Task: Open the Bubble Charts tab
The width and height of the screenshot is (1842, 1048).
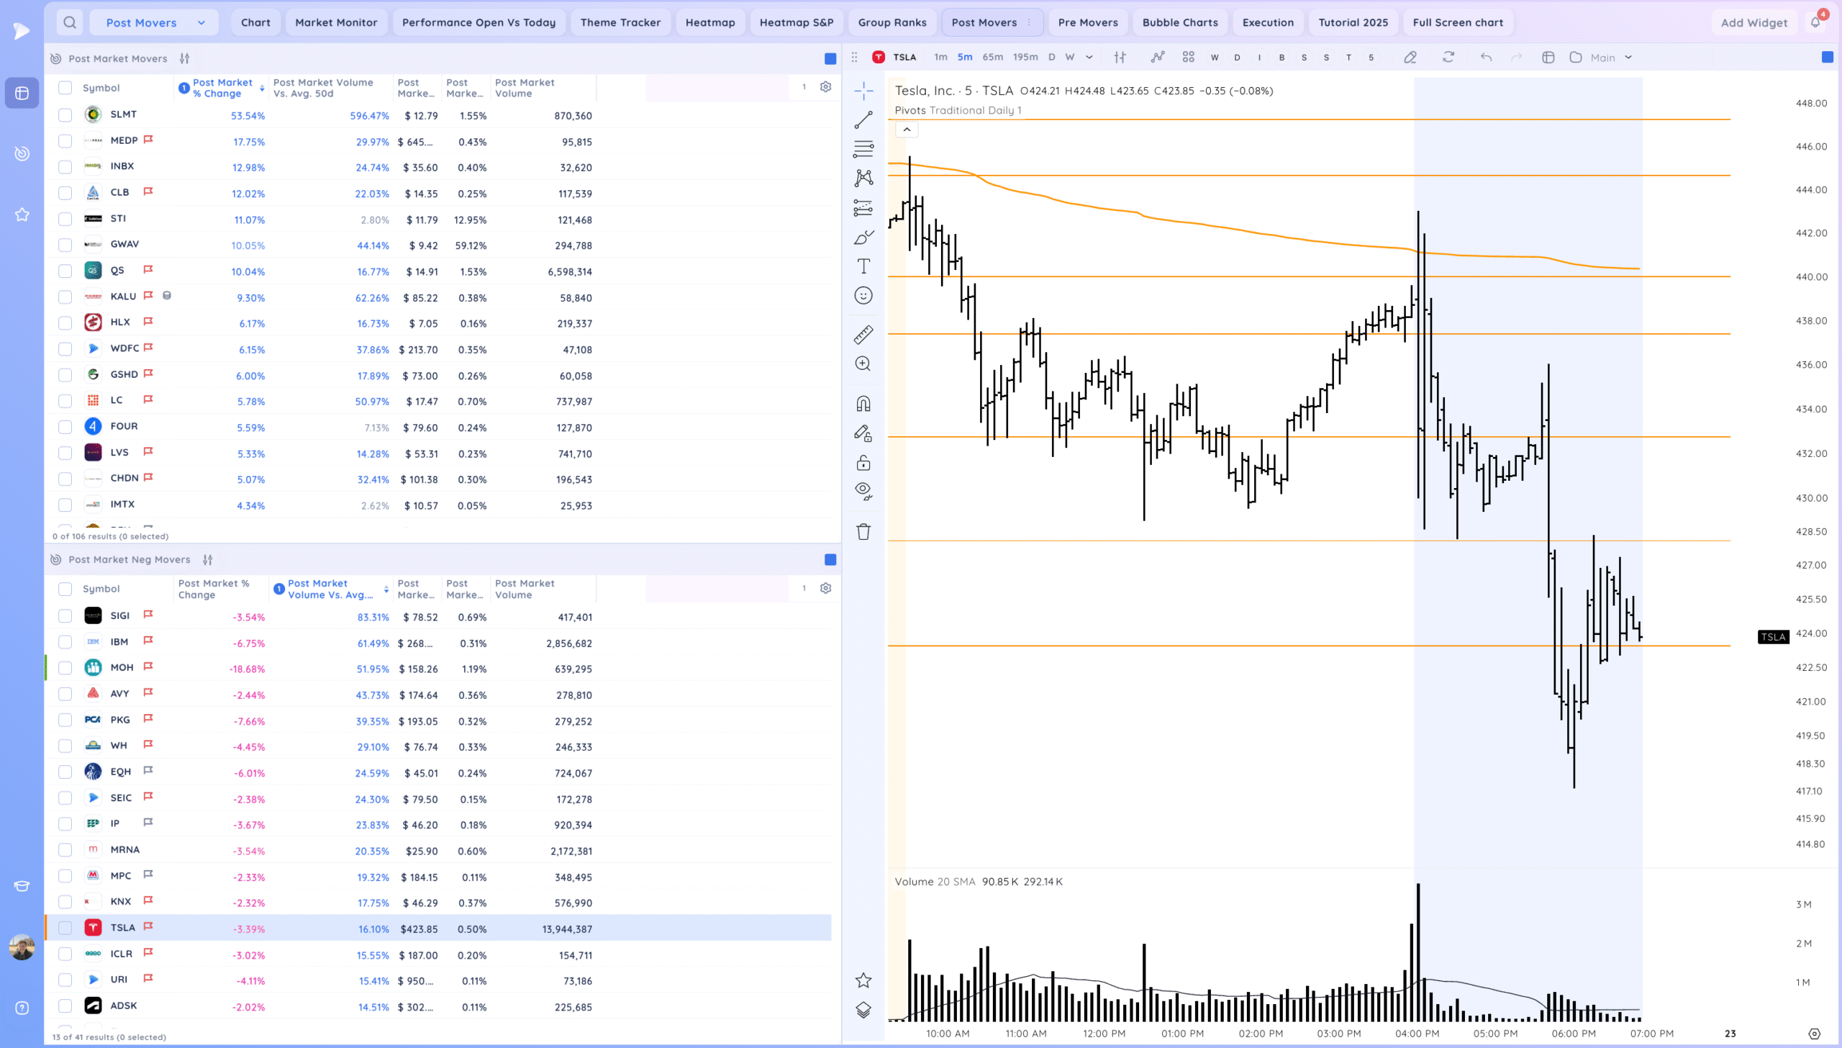Action: [1179, 22]
